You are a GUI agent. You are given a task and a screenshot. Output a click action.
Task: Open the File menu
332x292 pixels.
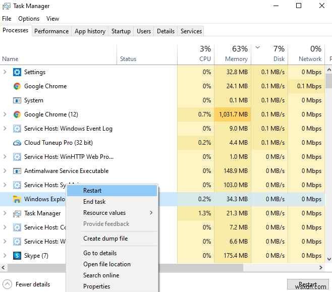coord(7,19)
